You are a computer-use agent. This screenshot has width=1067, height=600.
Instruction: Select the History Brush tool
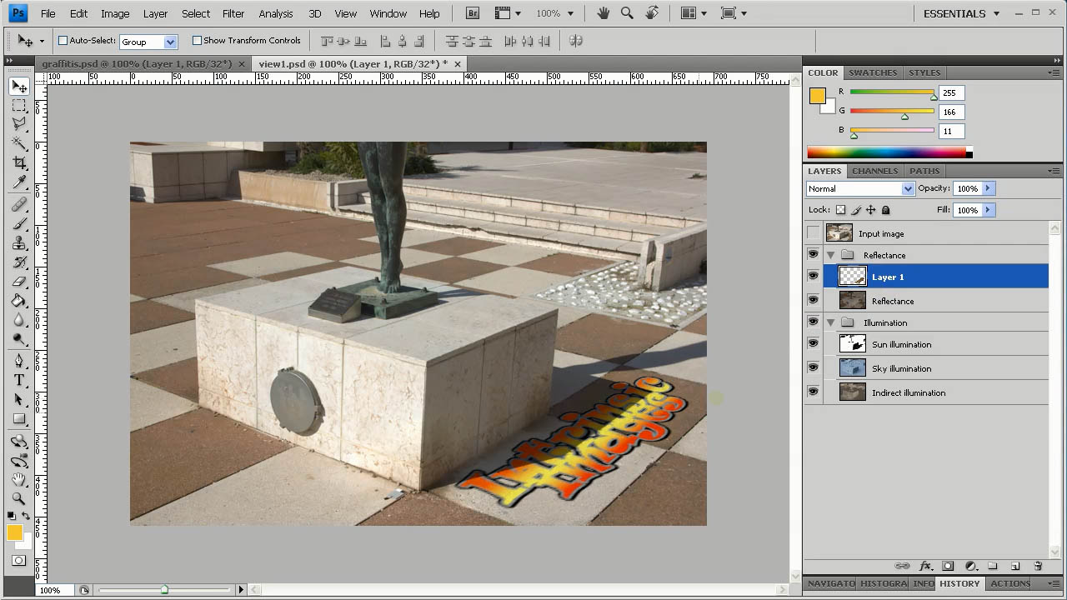(x=19, y=262)
